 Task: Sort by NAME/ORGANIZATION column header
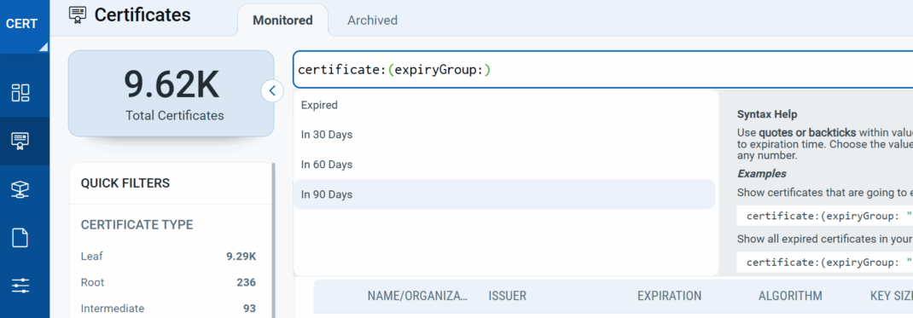(x=417, y=296)
